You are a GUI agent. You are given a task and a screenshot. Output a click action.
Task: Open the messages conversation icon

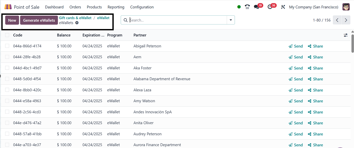[256, 7]
